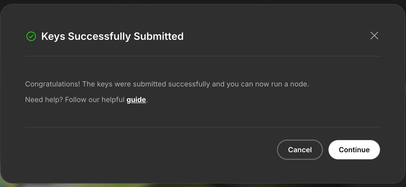
Task: Cancel out of the success dialog
Action: pyautogui.click(x=300, y=150)
